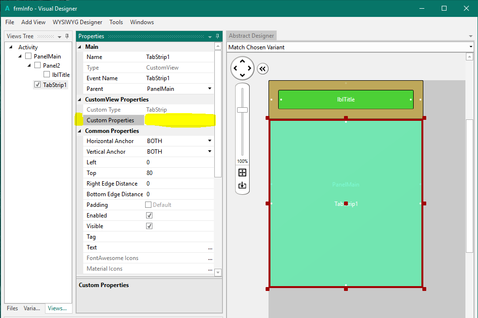Click the pan direction arrows control
Screen dimensions: 478x318
point(242,68)
